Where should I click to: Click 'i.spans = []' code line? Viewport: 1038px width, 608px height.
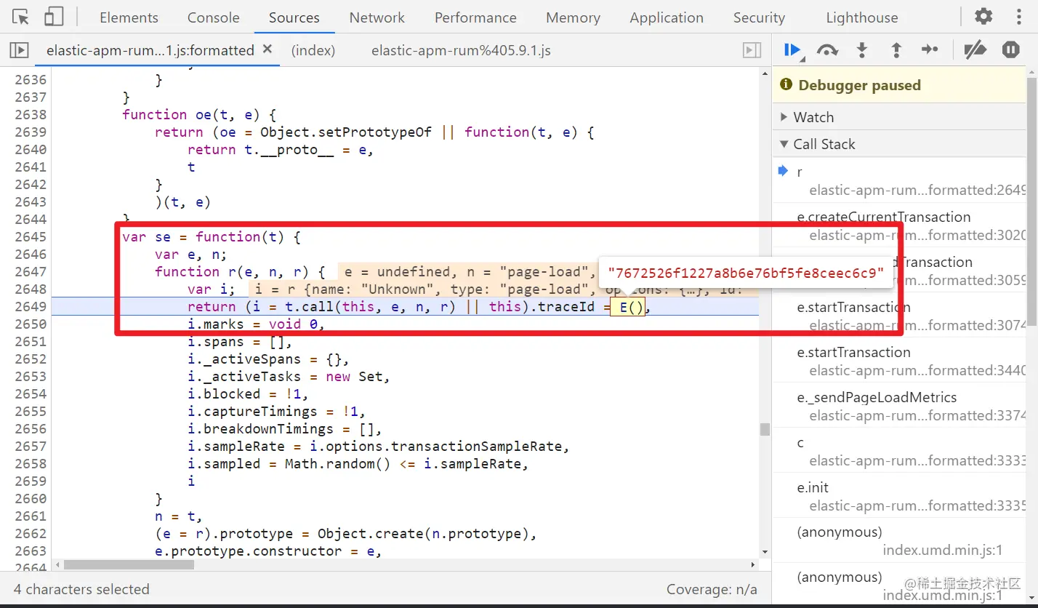tap(240, 341)
